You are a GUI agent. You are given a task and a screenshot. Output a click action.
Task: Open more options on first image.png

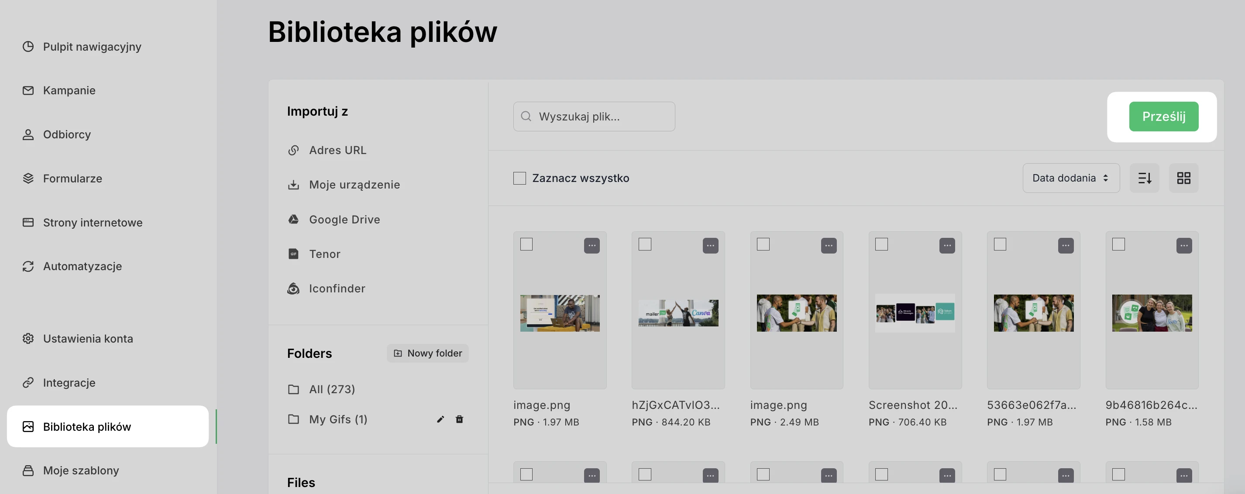tap(592, 246)
